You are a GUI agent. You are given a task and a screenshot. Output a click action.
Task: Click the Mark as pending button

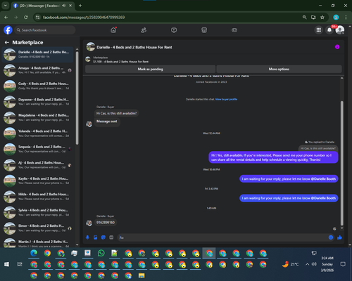coord(150,69)
